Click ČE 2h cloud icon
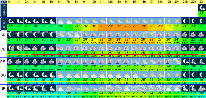 pos(28,48)
